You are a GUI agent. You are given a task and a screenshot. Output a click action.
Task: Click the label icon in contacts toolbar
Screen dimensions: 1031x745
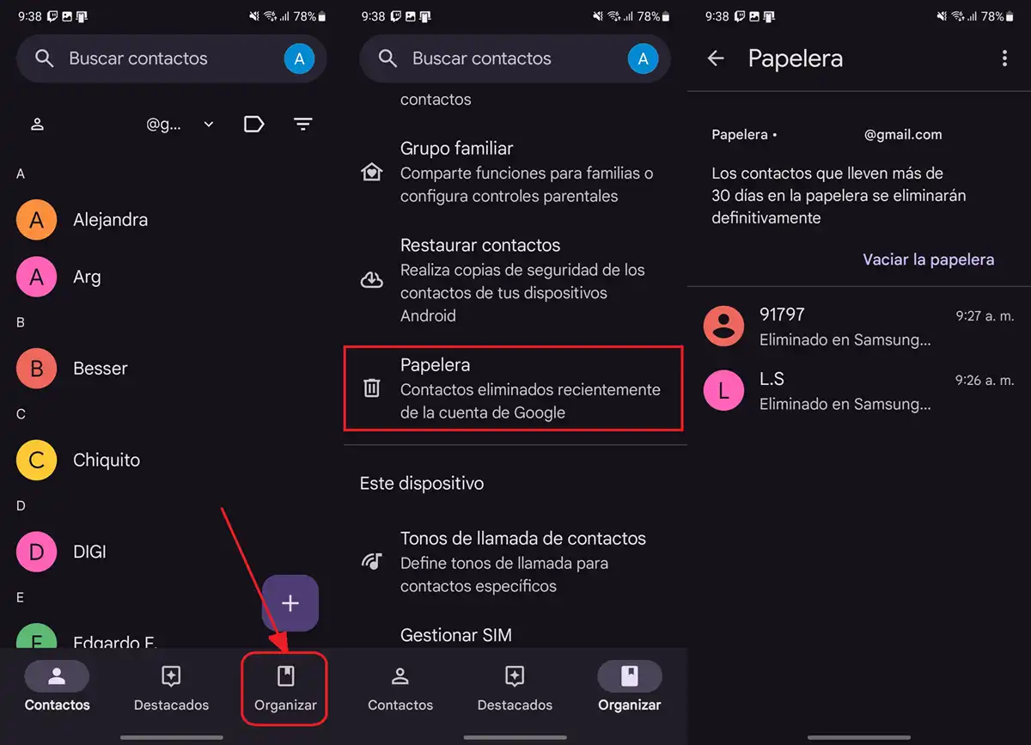(x=253, y=125)
